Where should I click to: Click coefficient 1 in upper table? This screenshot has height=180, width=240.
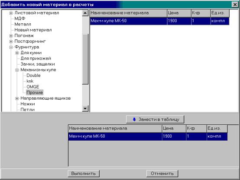click(x=201, y=21)
